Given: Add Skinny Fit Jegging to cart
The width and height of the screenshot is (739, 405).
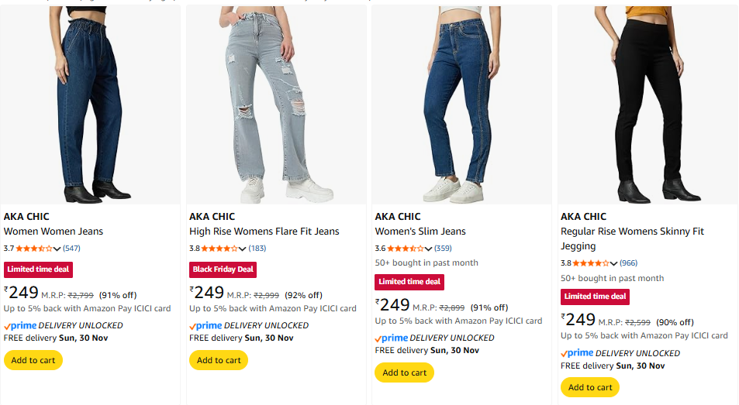Looking at the screenshot, I should point(590,387).
